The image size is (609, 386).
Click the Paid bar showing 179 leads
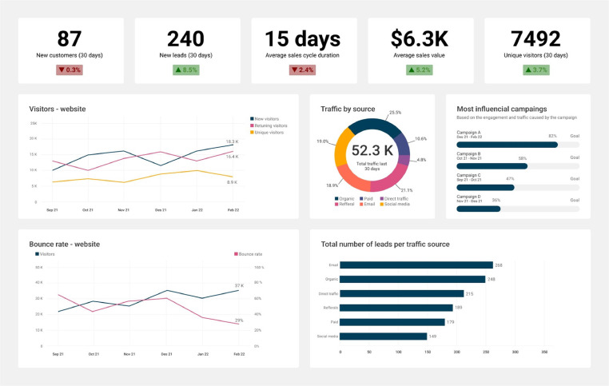click(392, 322)
